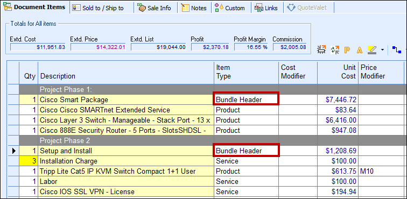Open the highlight color dropdown arrow
Viewport: 407px width, 199px height.
(x=382, y=50)
